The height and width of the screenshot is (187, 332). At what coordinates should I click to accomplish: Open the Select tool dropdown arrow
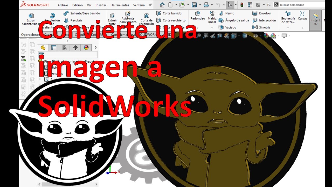[x=236, y=5]
